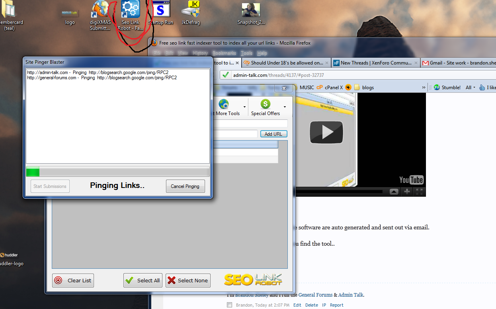This screenshot has width=496, height=309.
Task: Click the greyed-out Start Submissions button
Action: (x=50, y=186)
